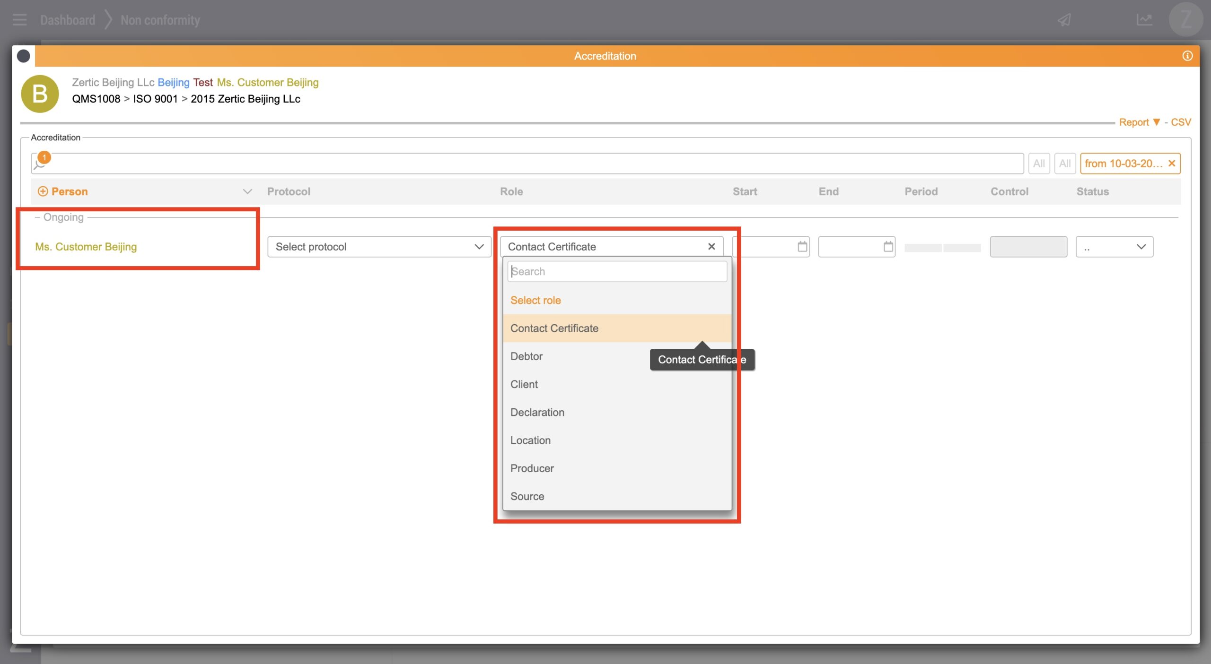Open the Report dropdown link
1211x664 pixels.
point(1139,122)
